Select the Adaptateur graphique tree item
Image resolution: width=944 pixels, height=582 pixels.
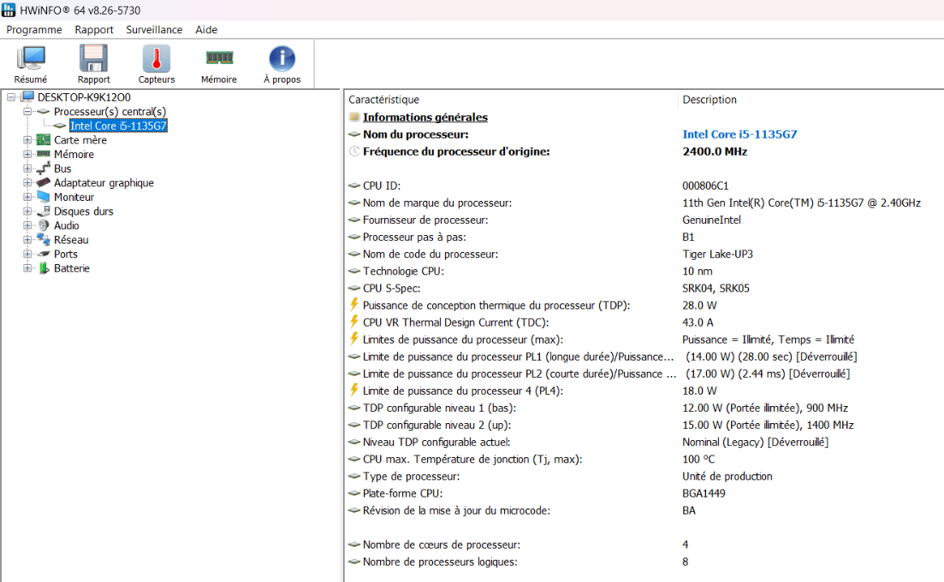tap(104, 183)
